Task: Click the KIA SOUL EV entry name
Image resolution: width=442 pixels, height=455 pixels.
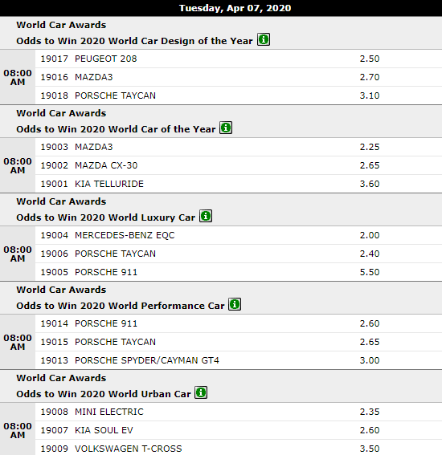Action: 104,430
